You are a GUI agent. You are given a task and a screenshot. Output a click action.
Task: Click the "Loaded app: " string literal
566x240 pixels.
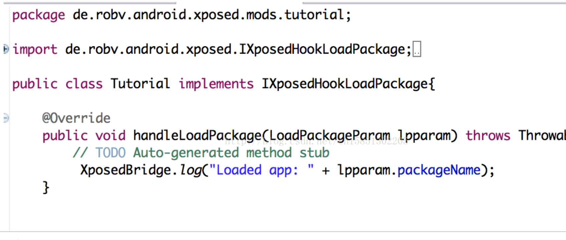point(261,170)
